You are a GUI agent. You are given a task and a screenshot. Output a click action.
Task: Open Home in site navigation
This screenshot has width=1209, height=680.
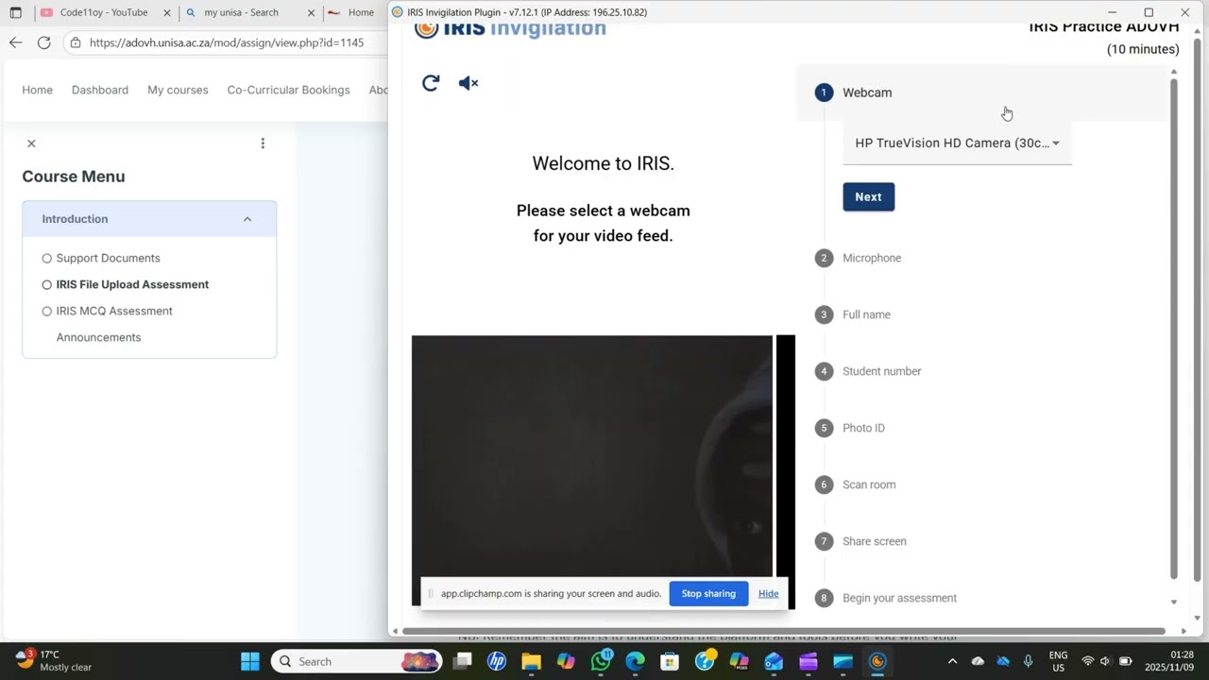37,90
